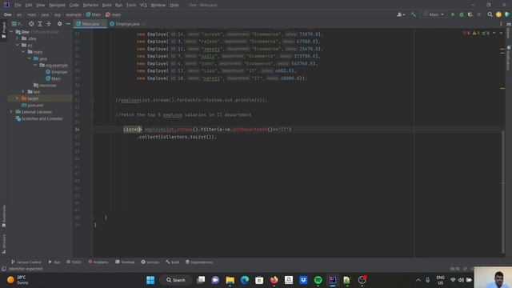Screen dimensions: 512x288
Task: Open editor tabs more options icon
Action: [501, 24]
